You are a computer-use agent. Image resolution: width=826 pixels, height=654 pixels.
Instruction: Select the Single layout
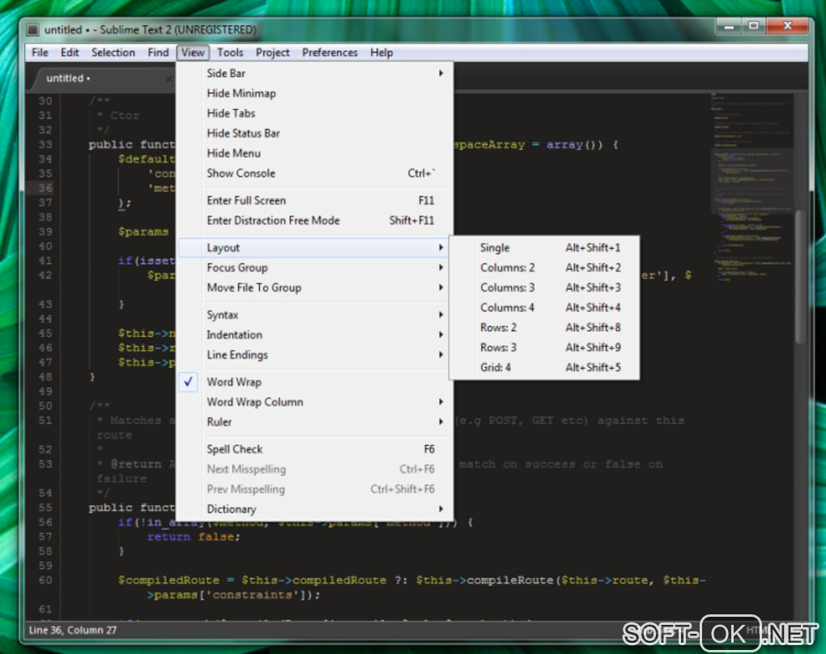click(545, 248)
